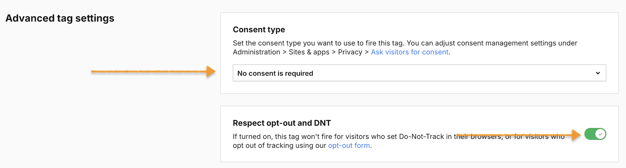Disable the Respect opt-out and DNT toggle
Viewport: 626px width, 168px height.
click(x=595, y=134)
